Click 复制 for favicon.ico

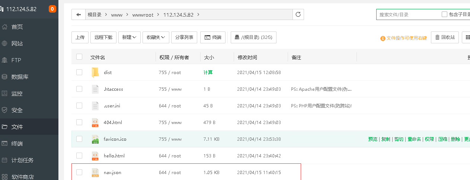(386, 139)
